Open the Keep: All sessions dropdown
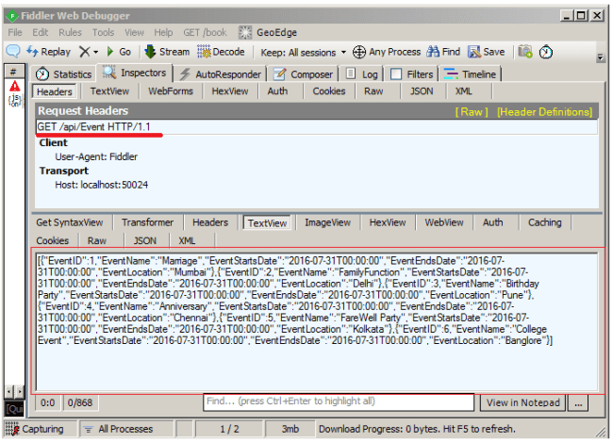This screenshot has width=613, height=442. (x=304, y=53)
